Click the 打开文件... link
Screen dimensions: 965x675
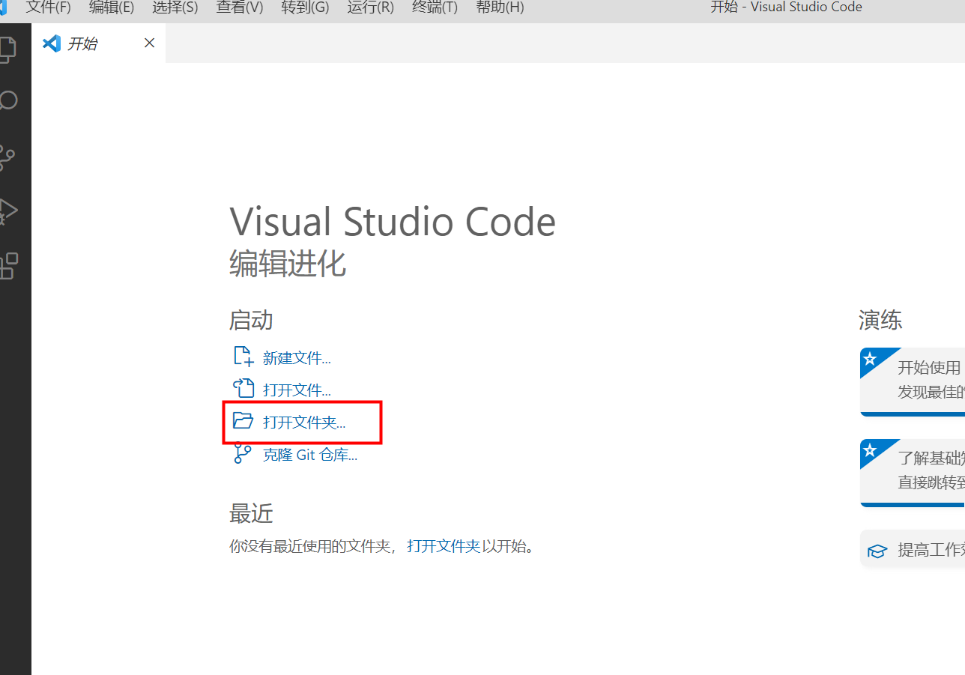297,390
